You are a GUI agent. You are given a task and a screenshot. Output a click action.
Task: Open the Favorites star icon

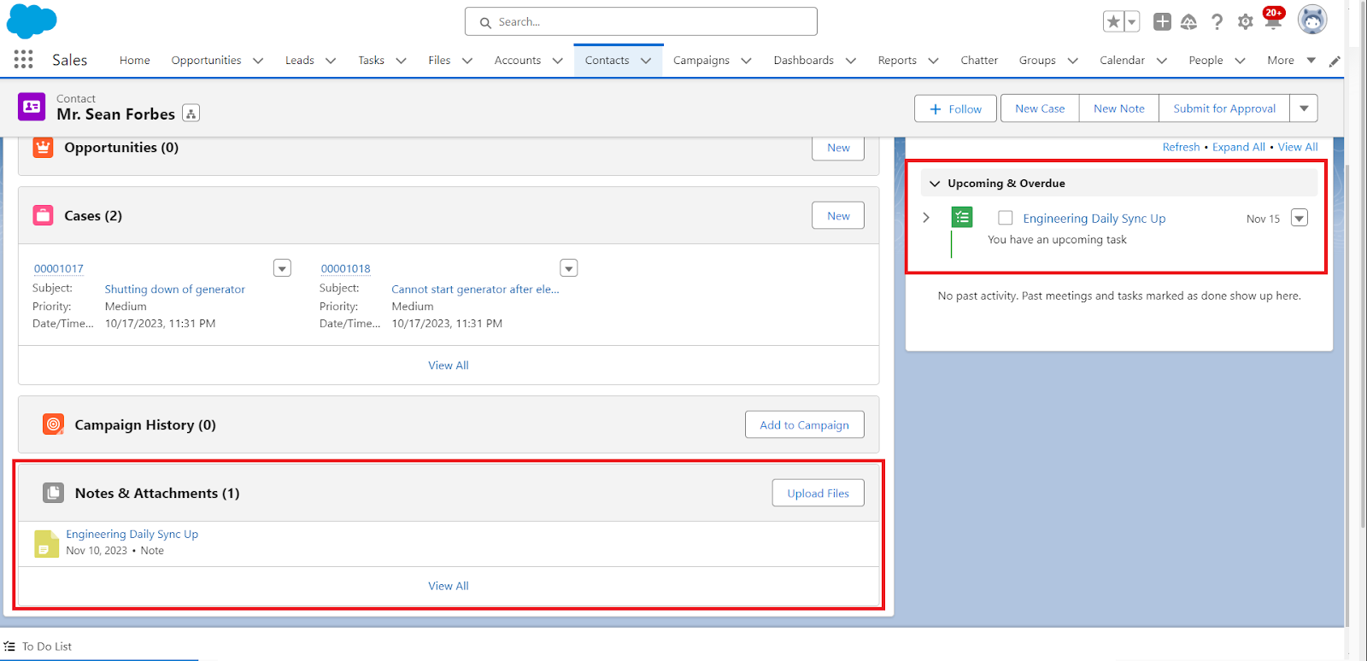[x=1112, y=22]
